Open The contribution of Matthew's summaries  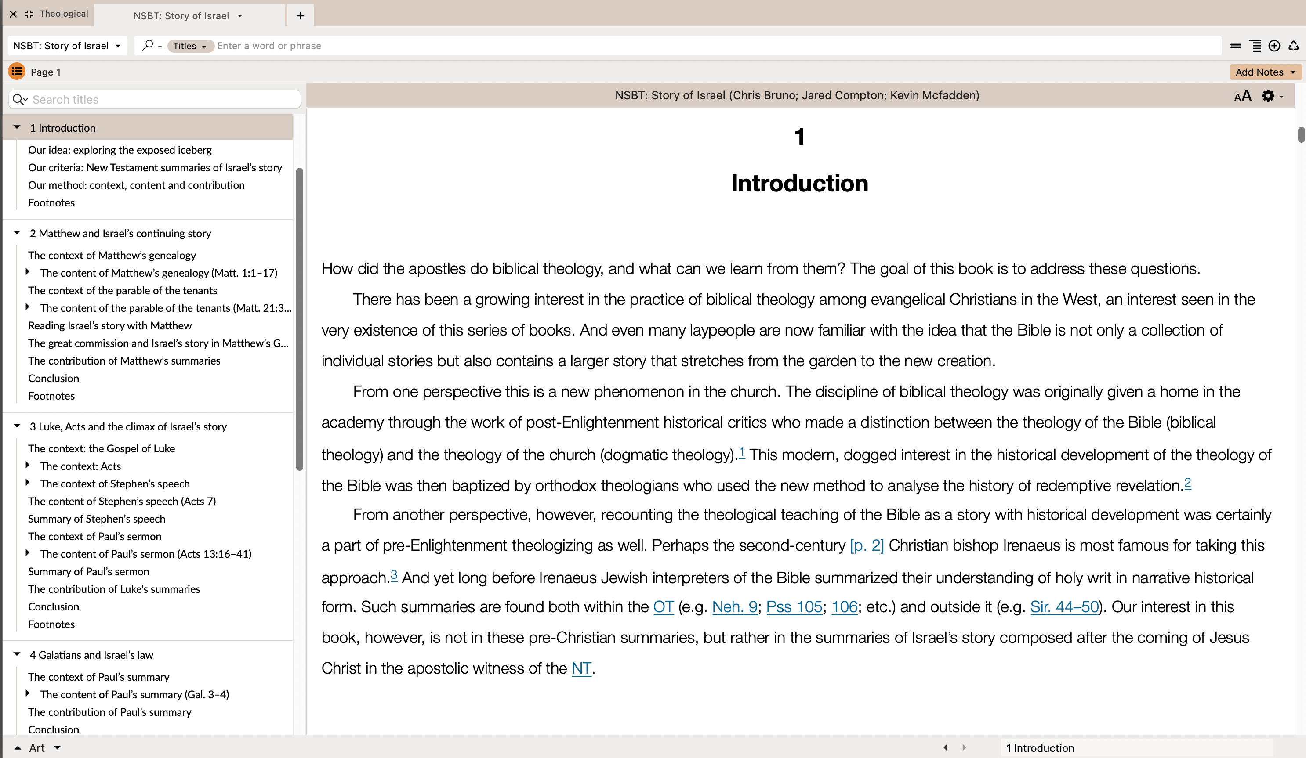124,361
